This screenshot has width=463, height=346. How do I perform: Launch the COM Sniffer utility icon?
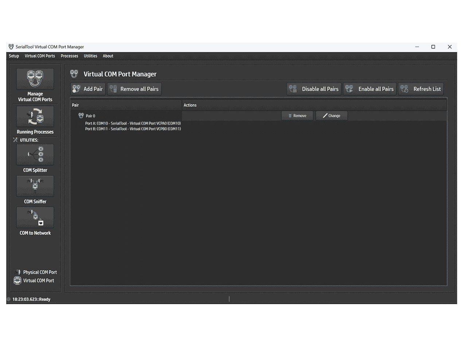click(35, 186)
